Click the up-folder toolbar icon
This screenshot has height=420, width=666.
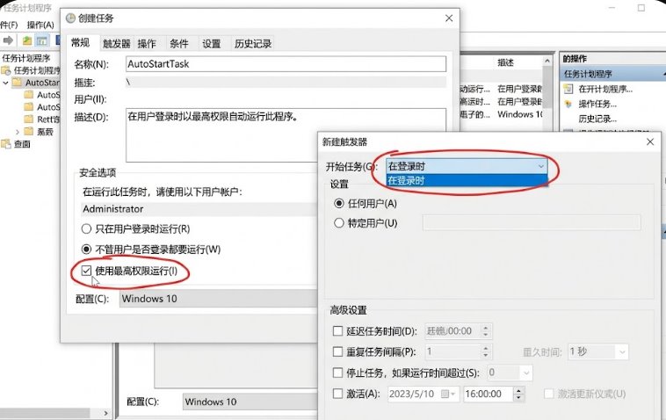(26, 40)
